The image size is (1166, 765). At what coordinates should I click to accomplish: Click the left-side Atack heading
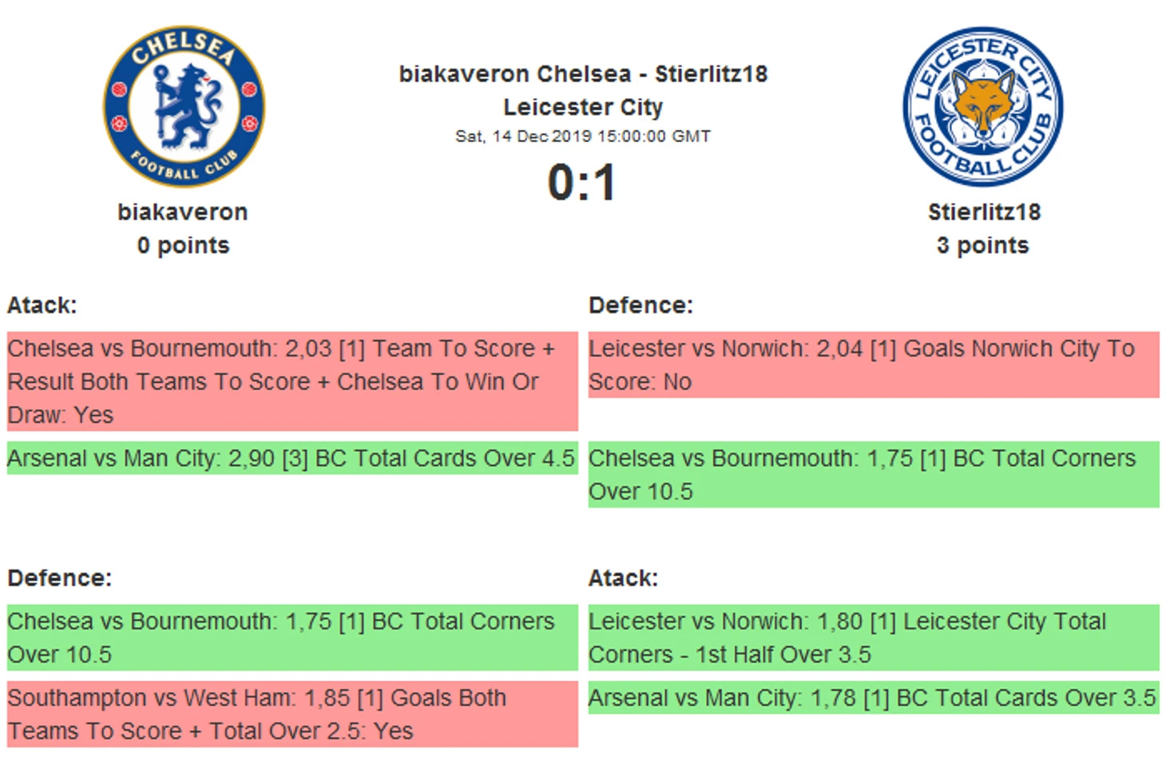(x=42, y=306)
